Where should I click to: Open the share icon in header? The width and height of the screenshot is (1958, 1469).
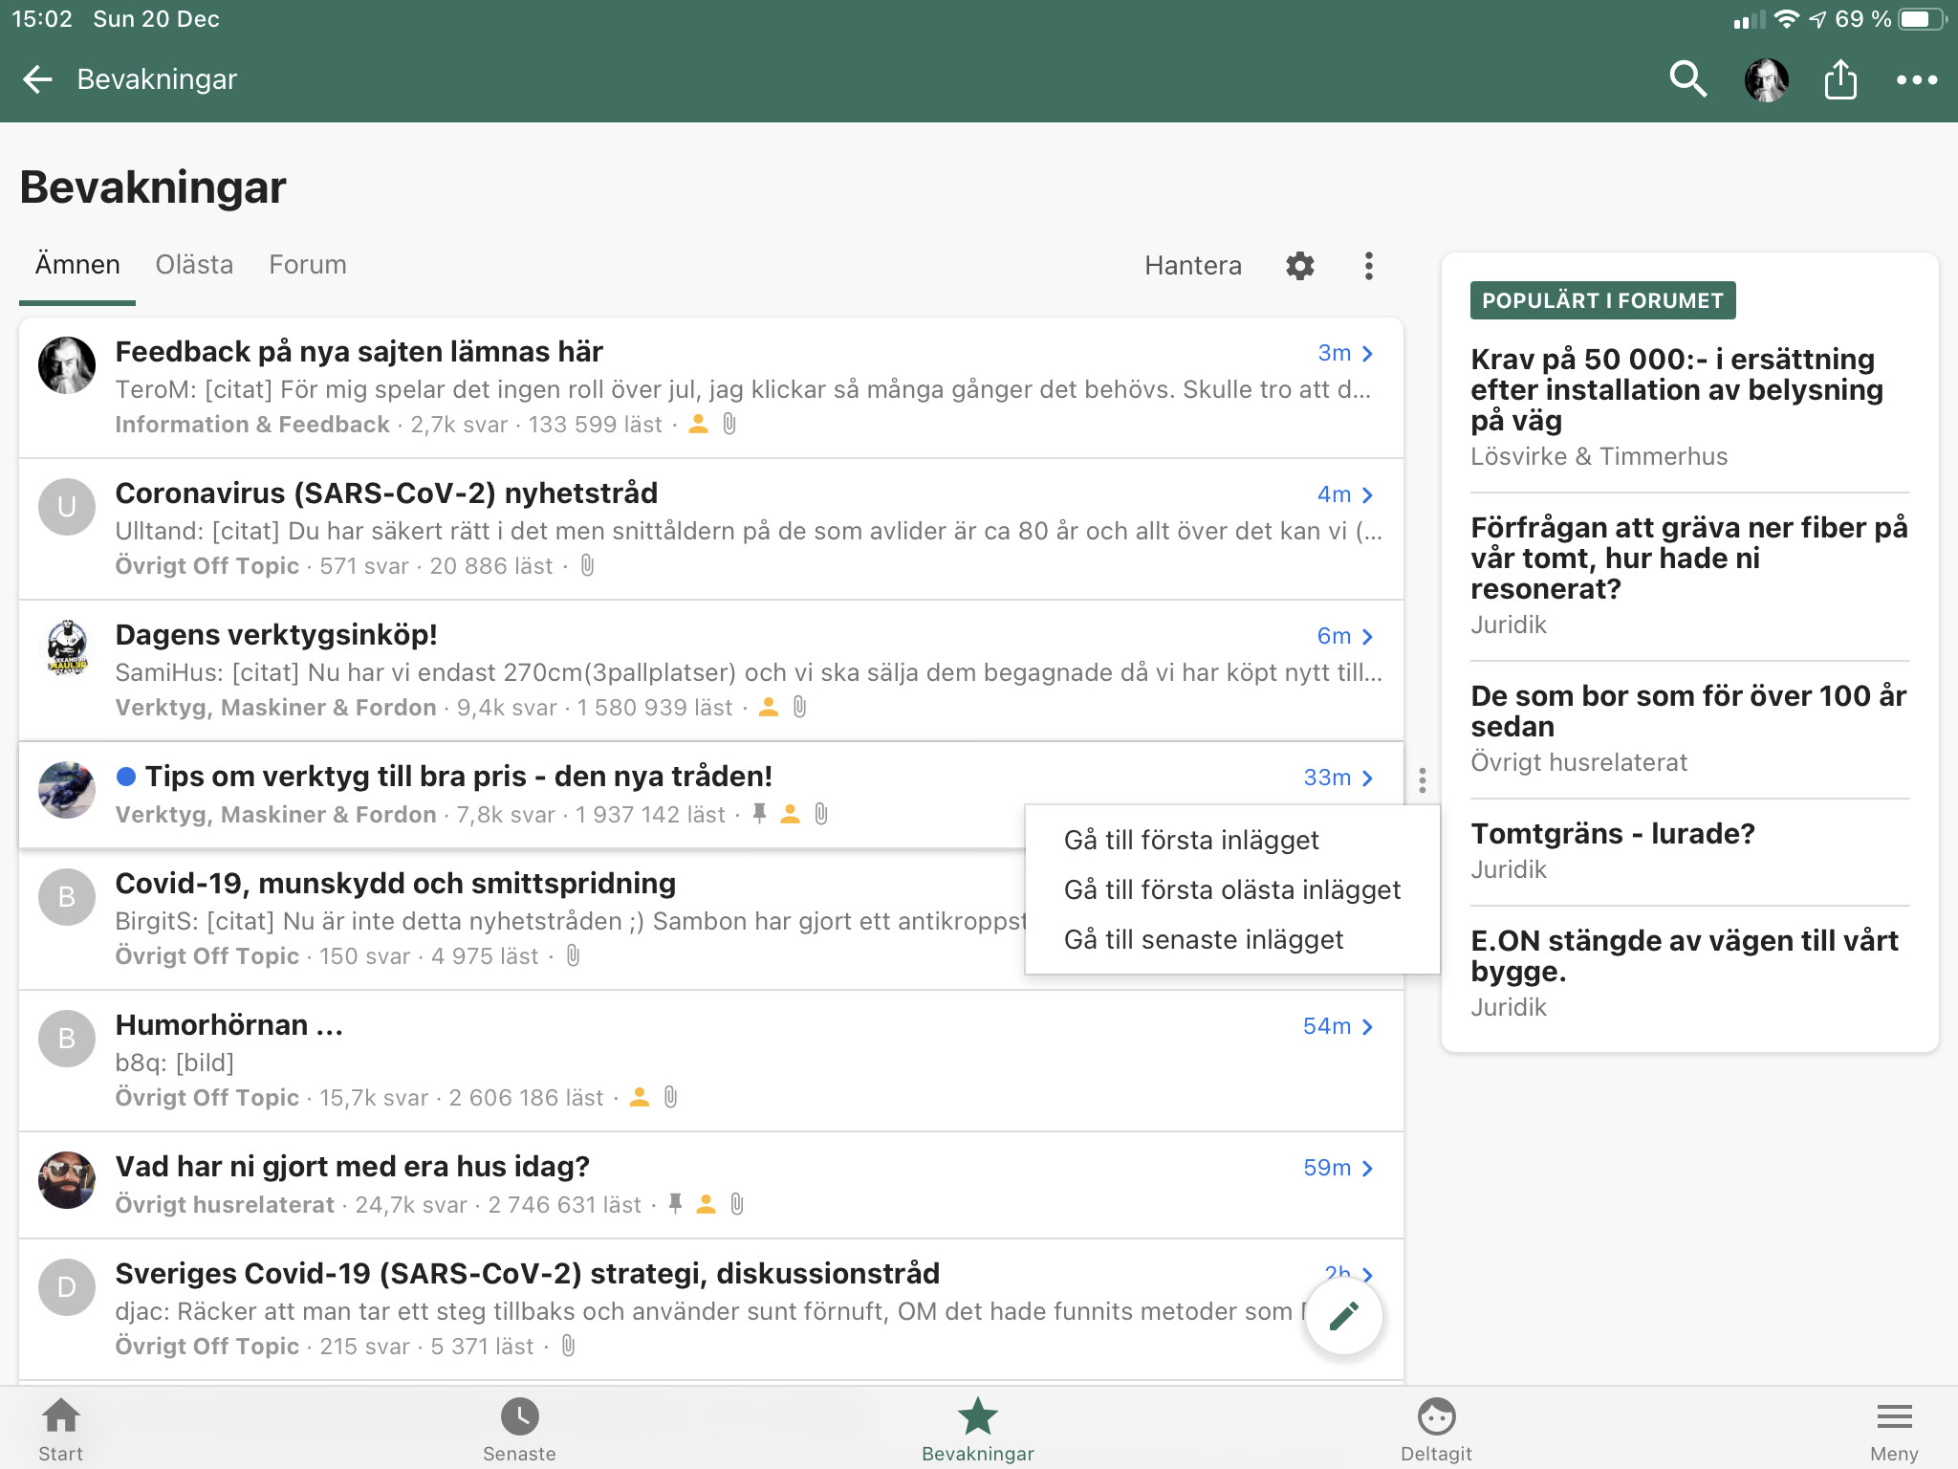(1840, 79)
